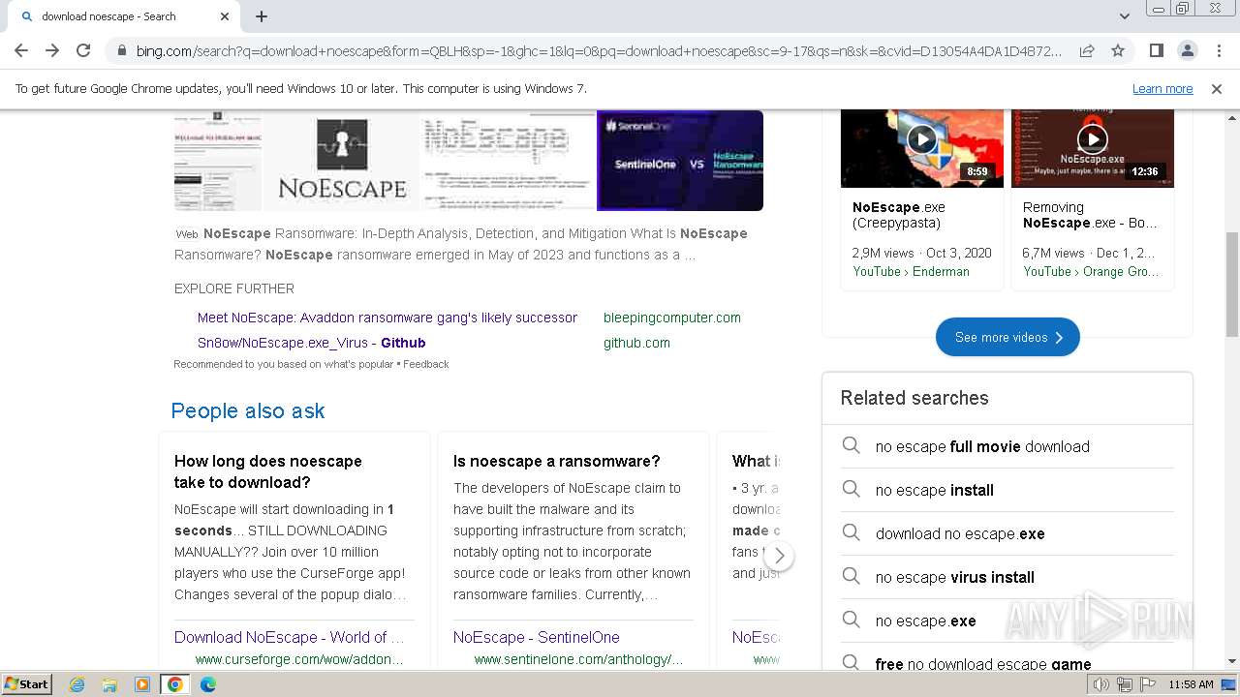
Task: Share this page icon in address bar
Action: click(1087, 50)
